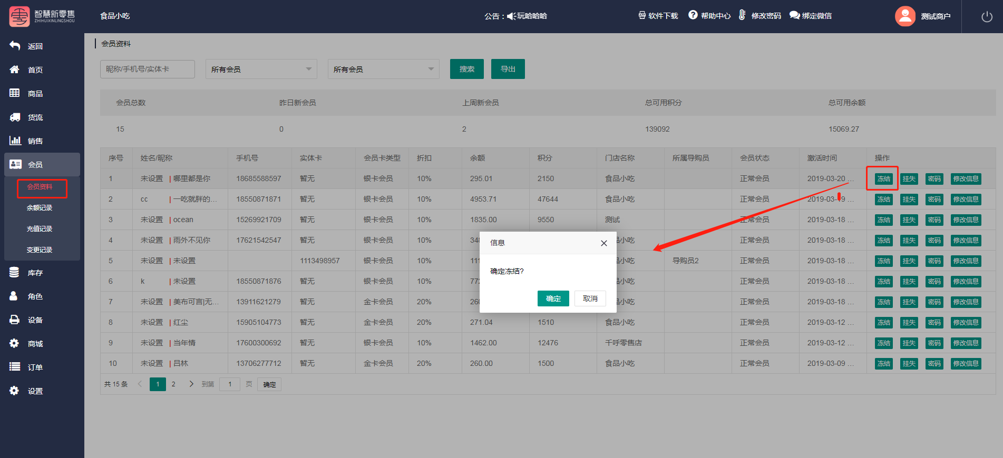Click the 软件下载 printer icon

[x=642, y=15]
